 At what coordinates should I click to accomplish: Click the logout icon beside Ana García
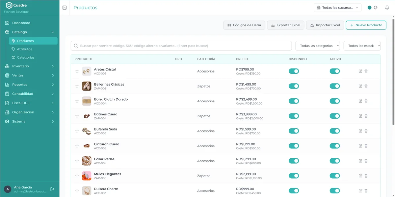click(x=52, y=189)
